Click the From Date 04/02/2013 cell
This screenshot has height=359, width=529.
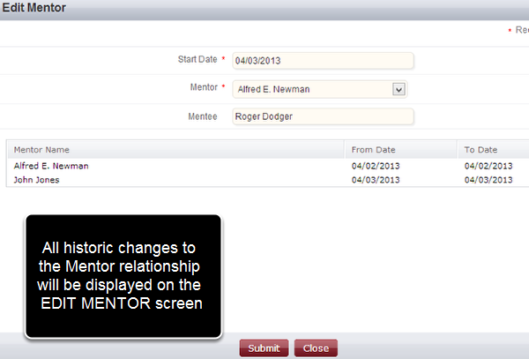(x=376, y=166)
